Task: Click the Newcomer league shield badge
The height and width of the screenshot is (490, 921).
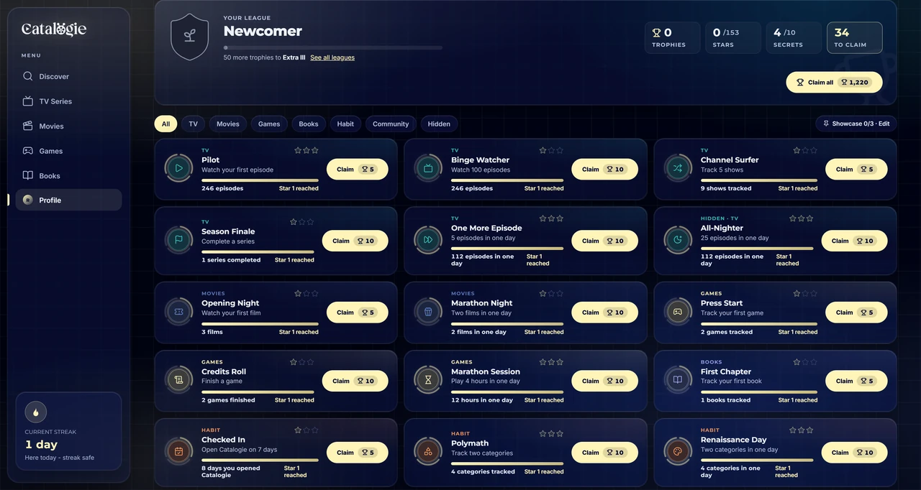Action: (190, 36)
